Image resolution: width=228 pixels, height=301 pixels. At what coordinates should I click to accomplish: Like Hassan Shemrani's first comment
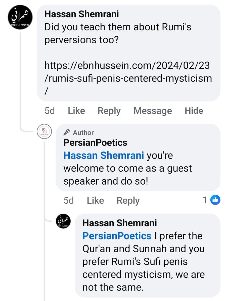coord(76,111)
